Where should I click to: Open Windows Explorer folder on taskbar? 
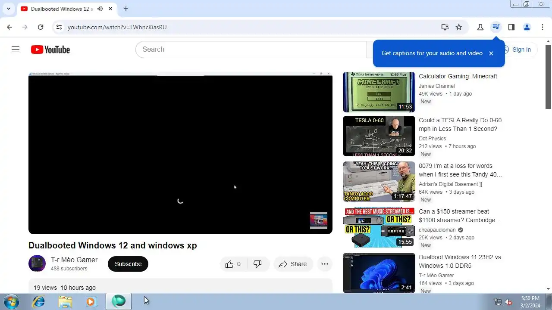click(65, 302)
